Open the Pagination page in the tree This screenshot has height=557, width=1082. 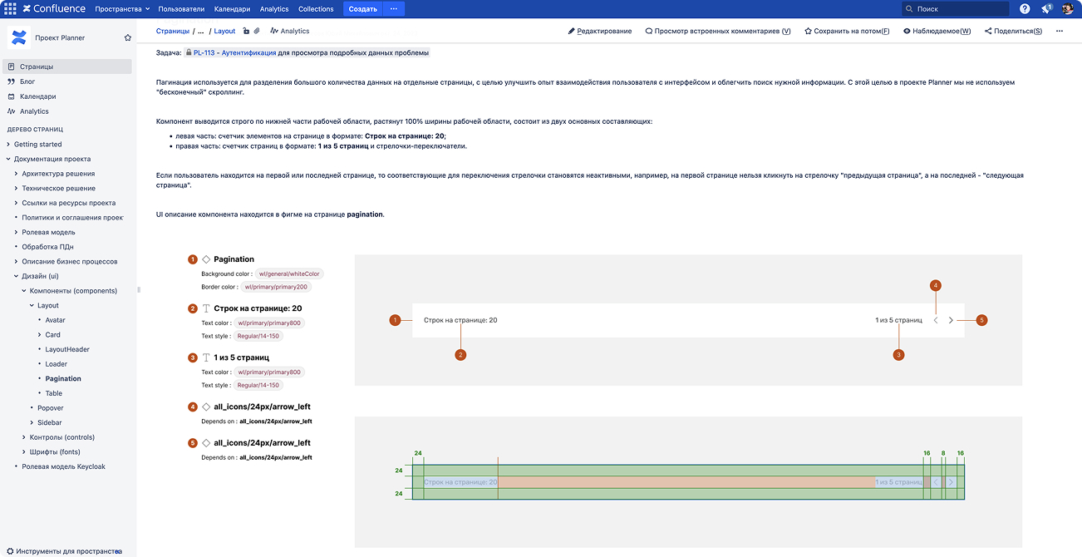click(63, 378)
